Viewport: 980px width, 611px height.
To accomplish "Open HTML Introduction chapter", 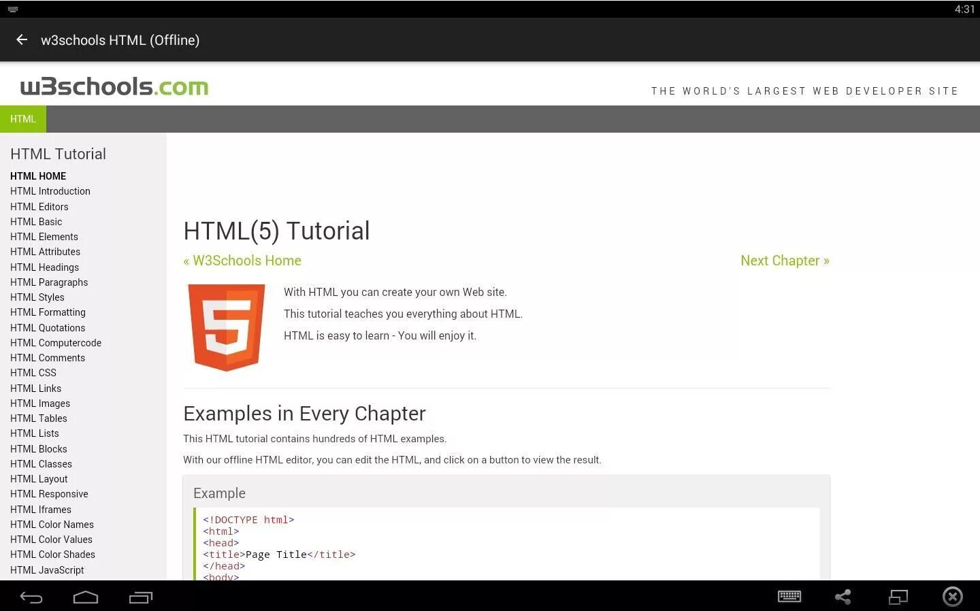I will pyautogui.click(x=50, y=191).
